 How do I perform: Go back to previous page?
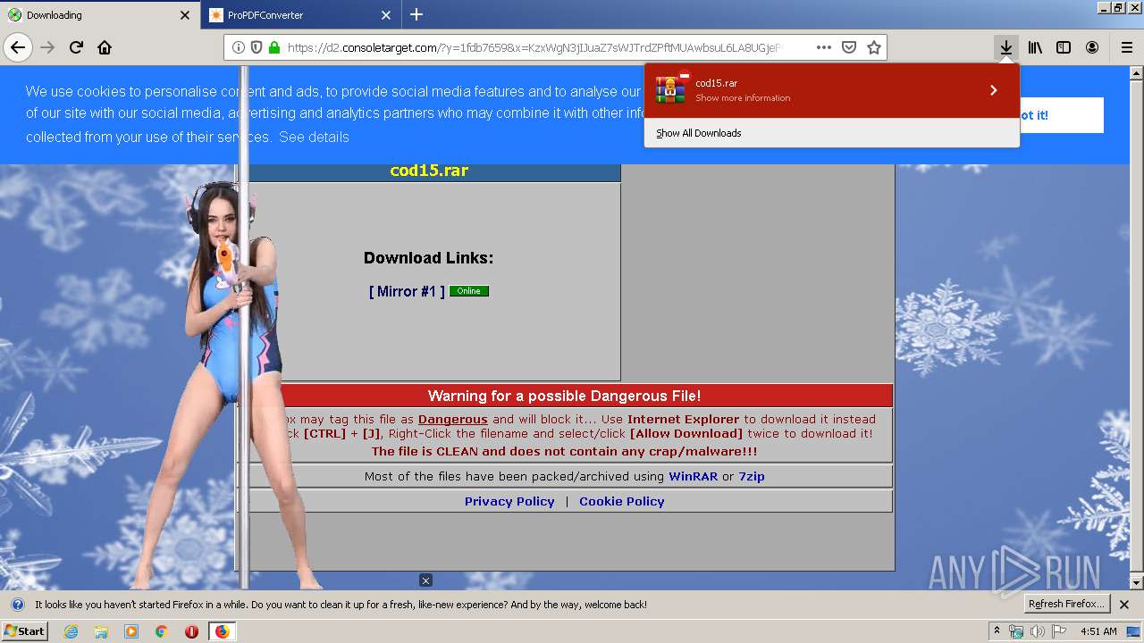click(x=18, y=47)
